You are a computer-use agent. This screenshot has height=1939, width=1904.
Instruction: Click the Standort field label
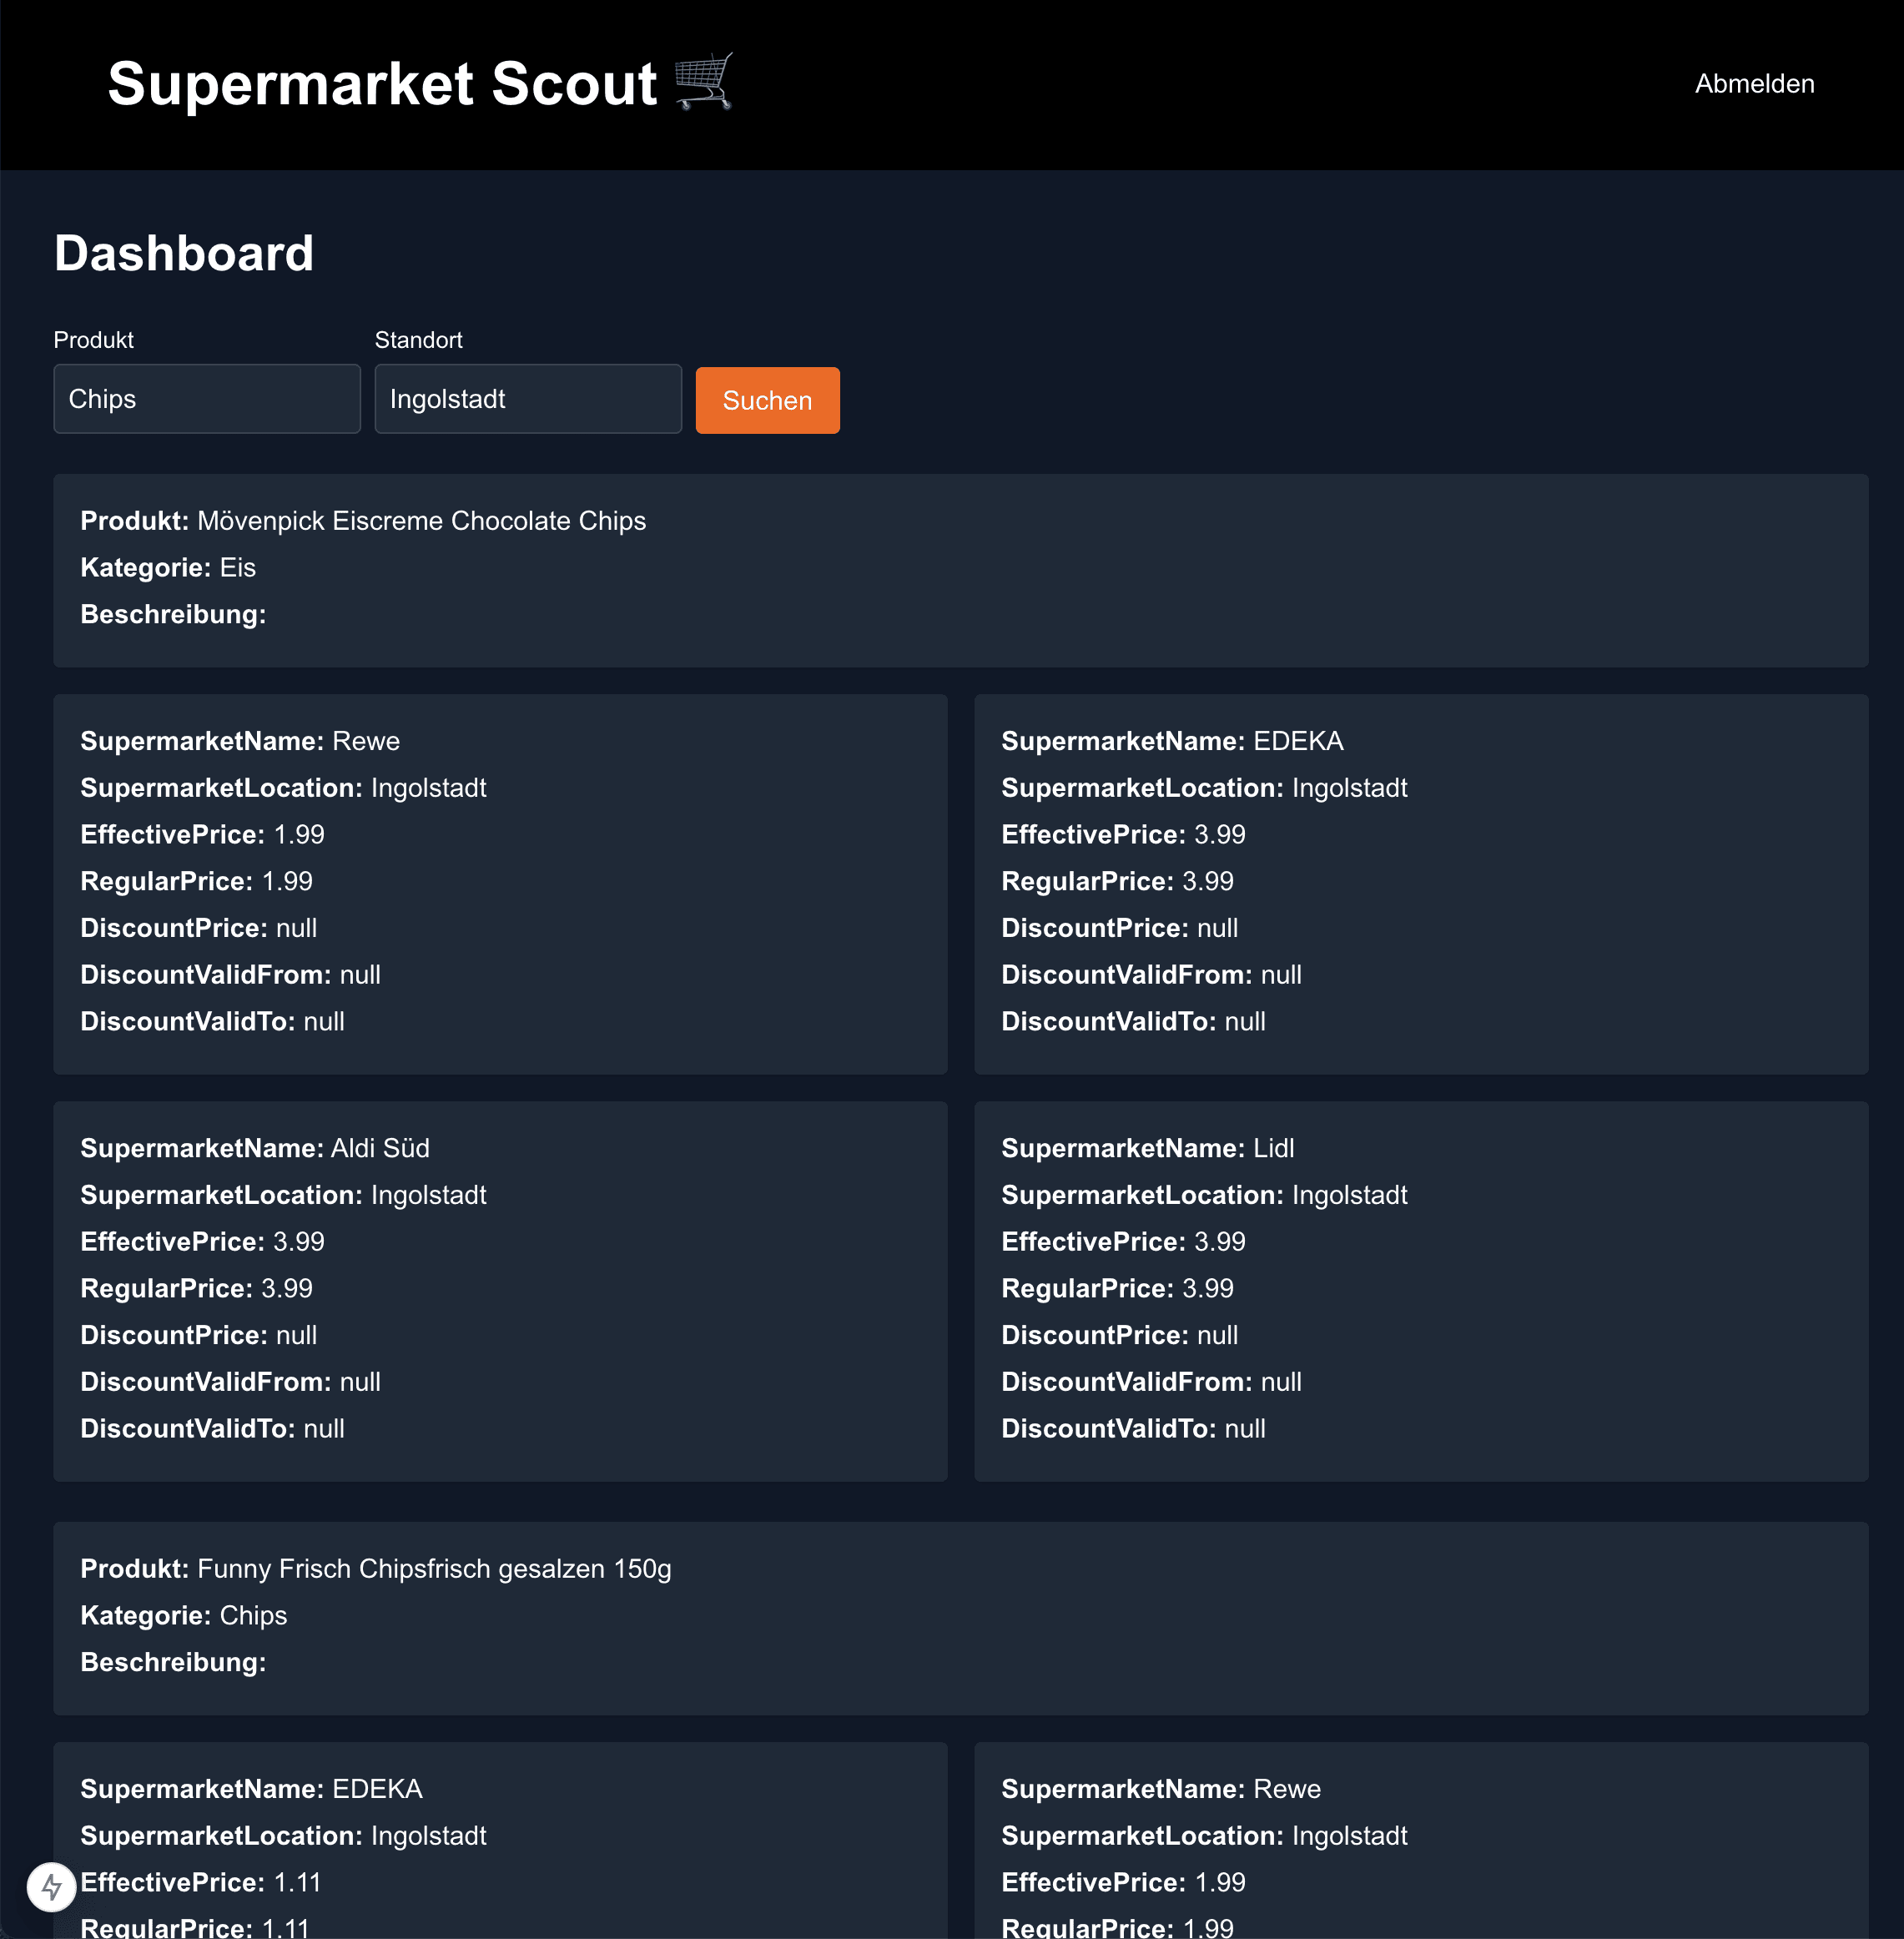418,340
